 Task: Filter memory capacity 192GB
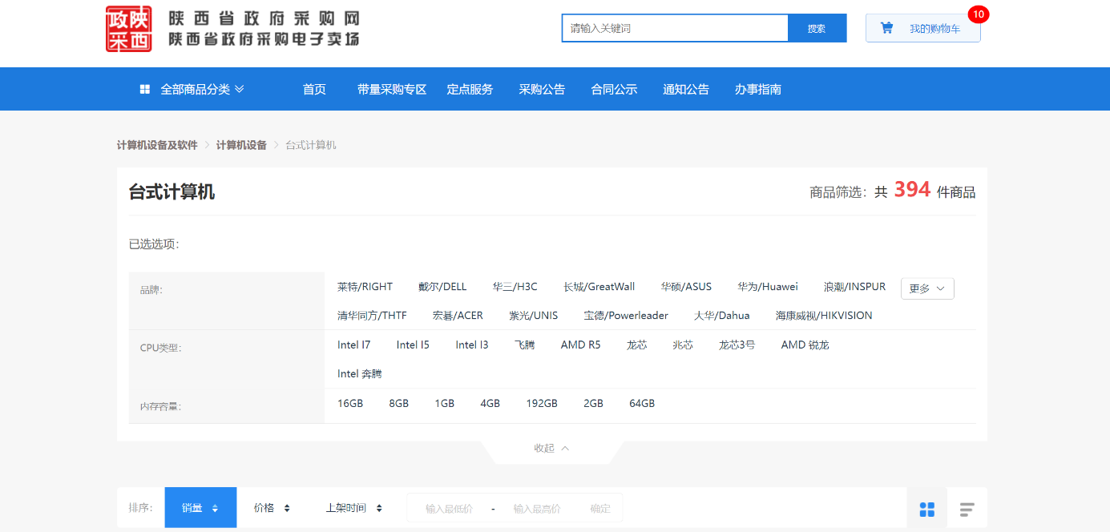point(542,404)
